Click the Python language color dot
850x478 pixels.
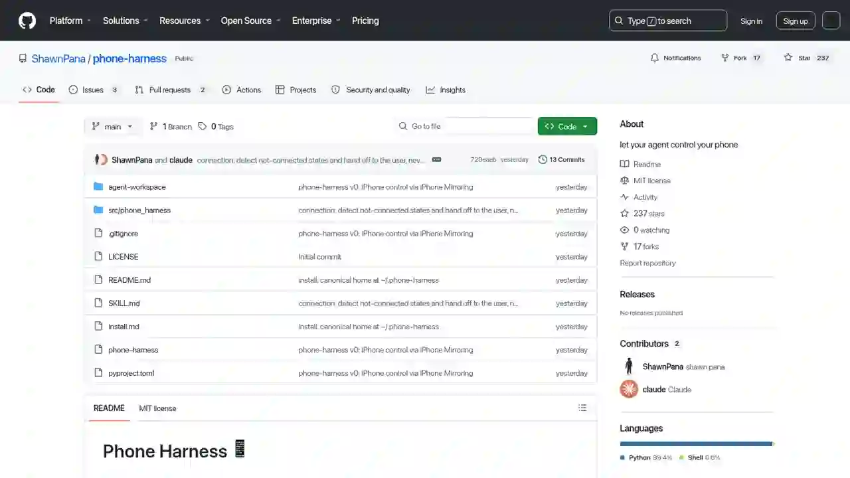[622, 457]
